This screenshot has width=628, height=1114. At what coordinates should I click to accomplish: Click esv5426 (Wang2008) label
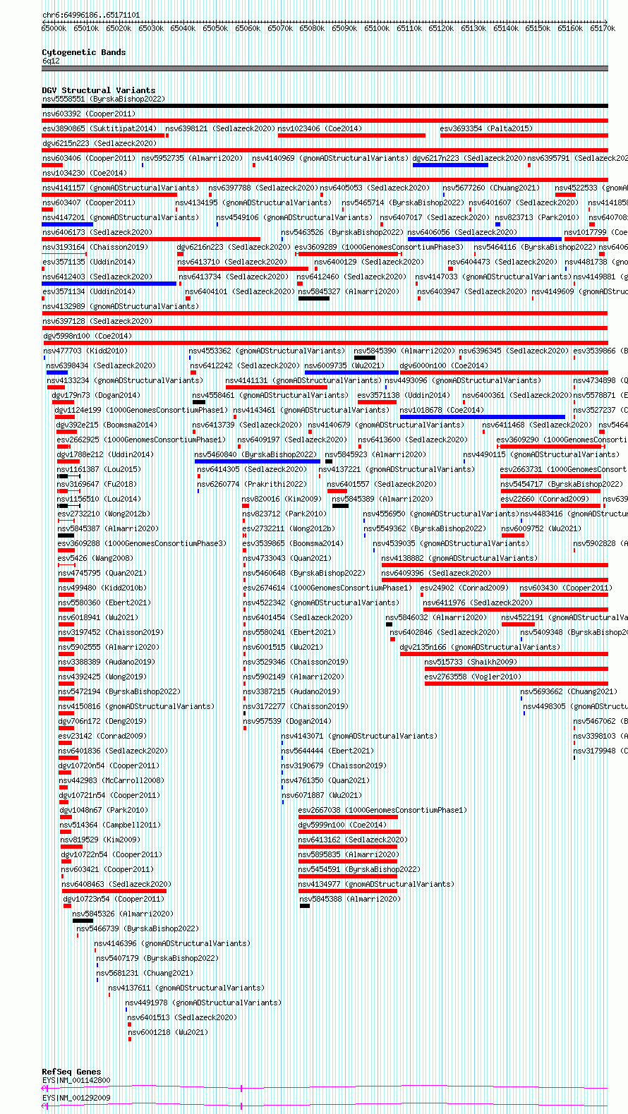[95, 558]
